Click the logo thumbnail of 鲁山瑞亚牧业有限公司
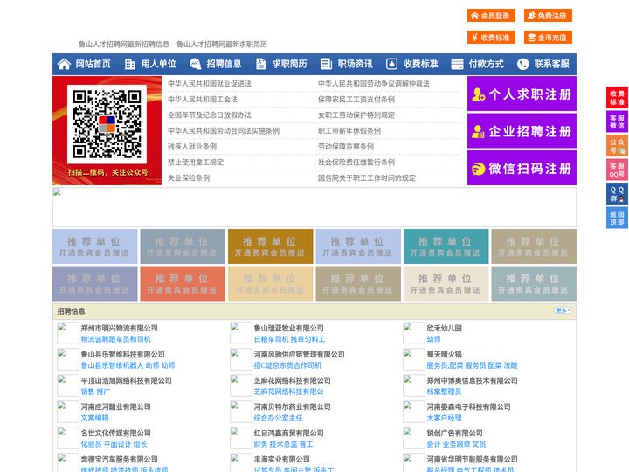The width and height of the screenshot is (629, 472). (241, 333)
